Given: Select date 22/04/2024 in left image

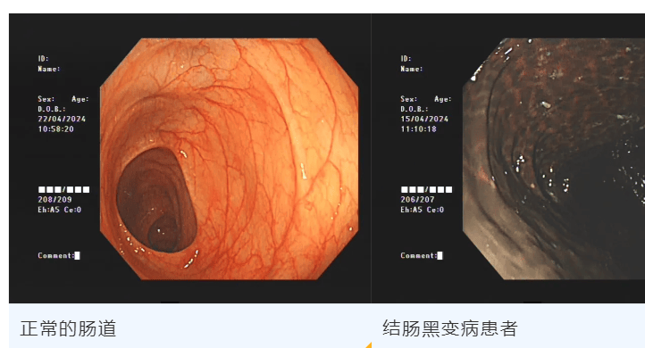Looking at the screenshot, I should click(62, 120).
